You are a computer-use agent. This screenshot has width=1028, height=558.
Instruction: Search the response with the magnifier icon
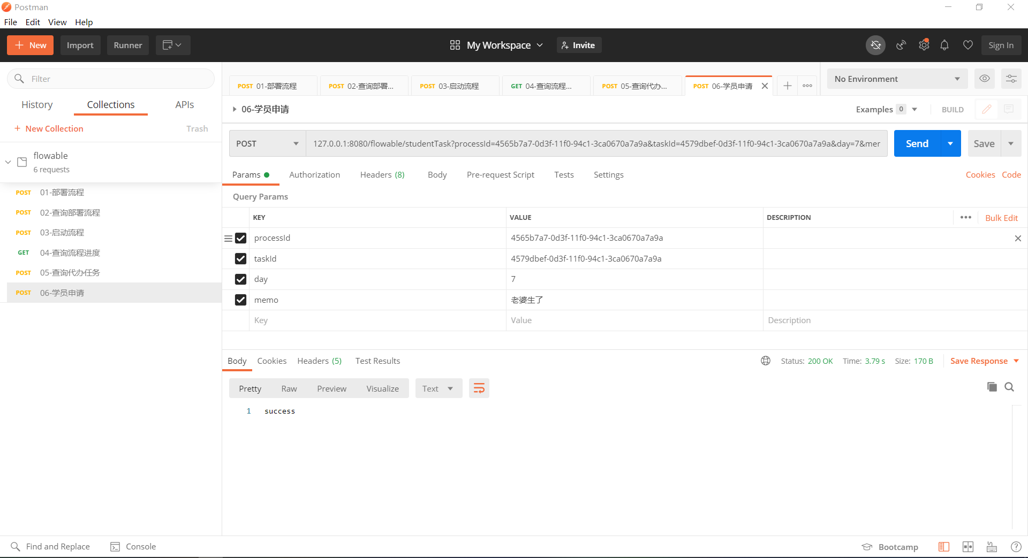(1009, 387)
